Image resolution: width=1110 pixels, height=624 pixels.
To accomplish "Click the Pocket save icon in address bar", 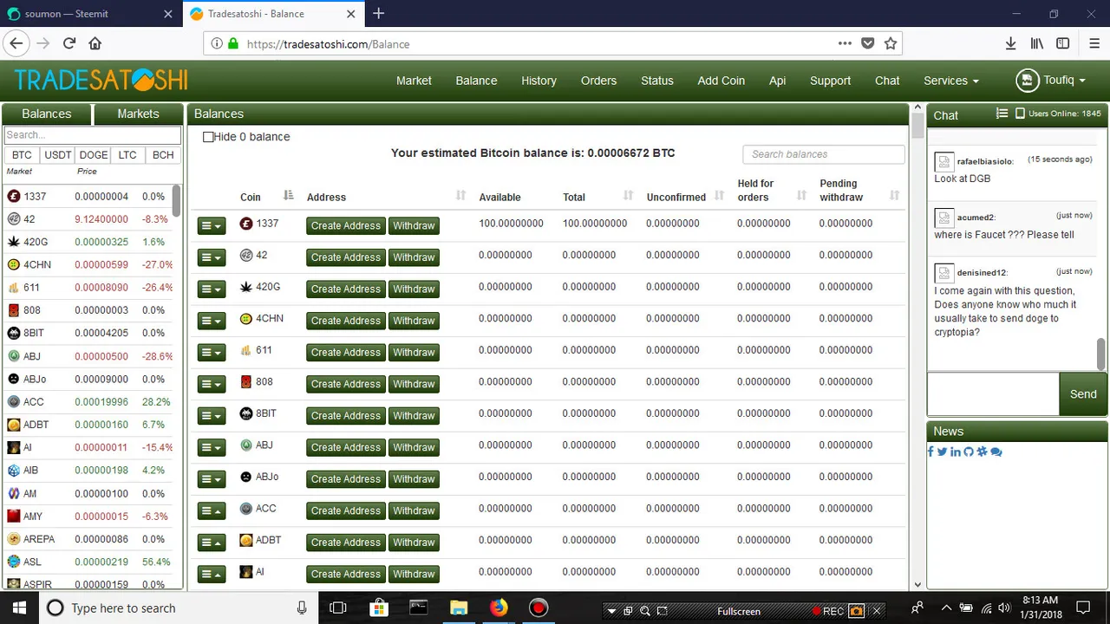I will point(867,43).
